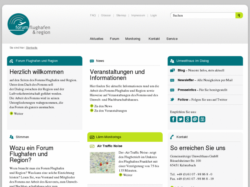Click the green arrow beside Zu den News
The image size is (250, 187).
point(92,106)
